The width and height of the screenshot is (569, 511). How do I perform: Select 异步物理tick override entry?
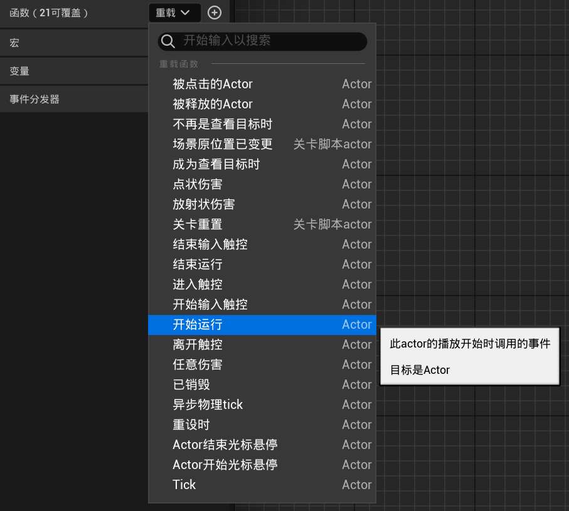point(208,405)
